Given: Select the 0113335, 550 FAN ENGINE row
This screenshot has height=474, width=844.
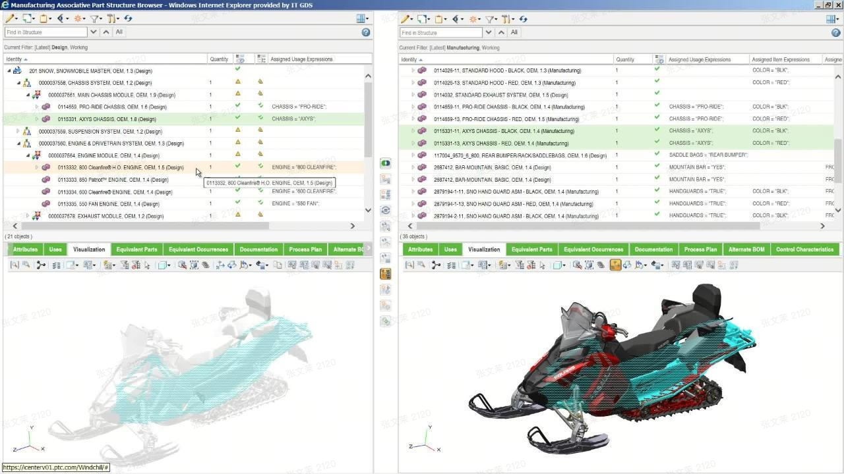Looking at the screenshot, I should (183, 204).
